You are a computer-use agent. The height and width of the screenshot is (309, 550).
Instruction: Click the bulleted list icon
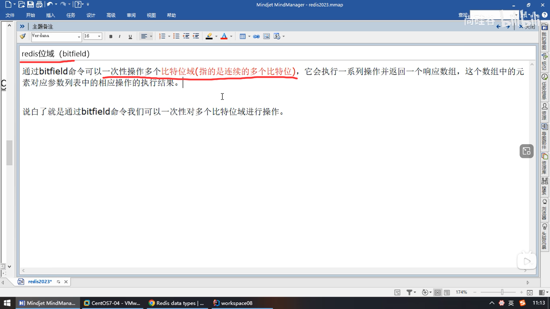pyautogui.click(x=176, y=36)
